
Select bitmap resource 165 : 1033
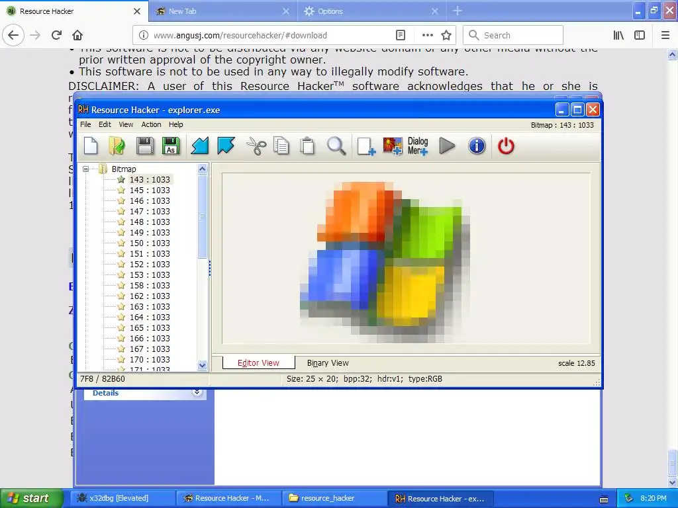point(150,328)
